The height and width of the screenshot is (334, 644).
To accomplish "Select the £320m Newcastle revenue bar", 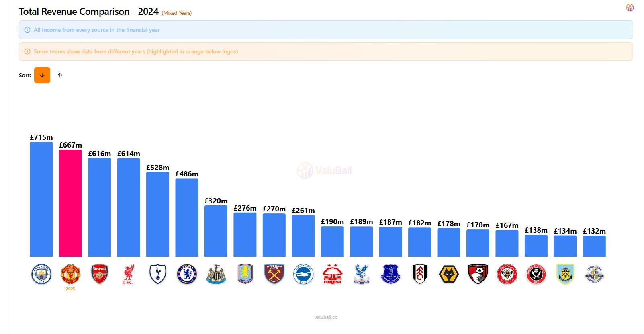I will pyautogui.click(x=216, y=231).
